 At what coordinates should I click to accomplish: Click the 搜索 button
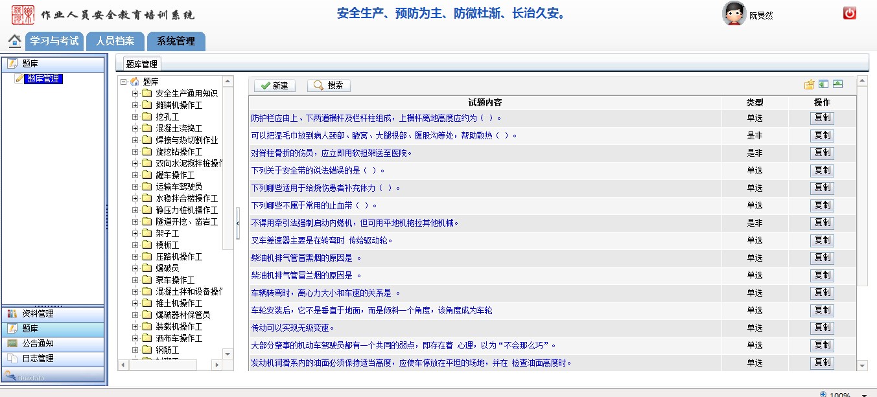329,85
